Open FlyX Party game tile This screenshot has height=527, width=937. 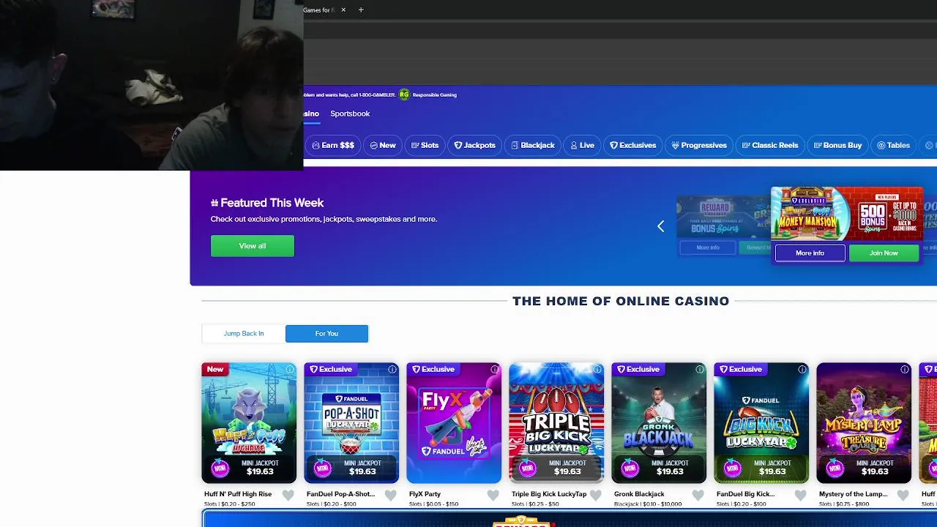tap(454, 423)
